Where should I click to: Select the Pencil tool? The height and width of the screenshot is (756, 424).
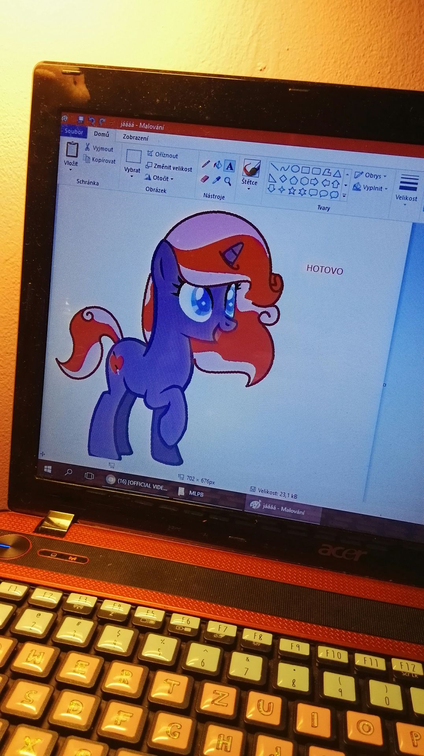tap(205, 164)
